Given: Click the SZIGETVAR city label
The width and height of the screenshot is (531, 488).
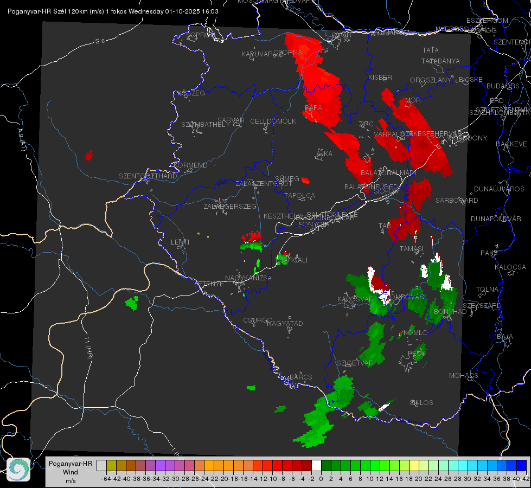Looking at the screenshot, I should [x=355, y=363].
